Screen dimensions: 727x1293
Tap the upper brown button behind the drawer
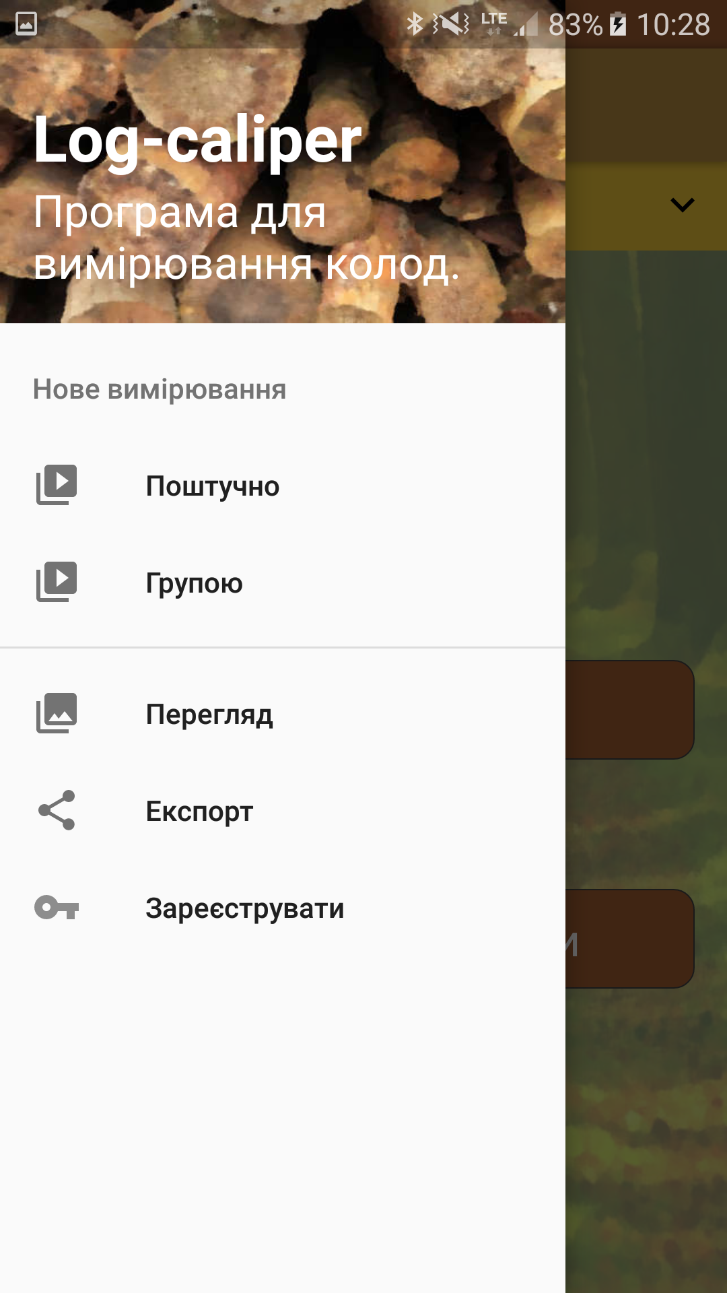[629, 710]
